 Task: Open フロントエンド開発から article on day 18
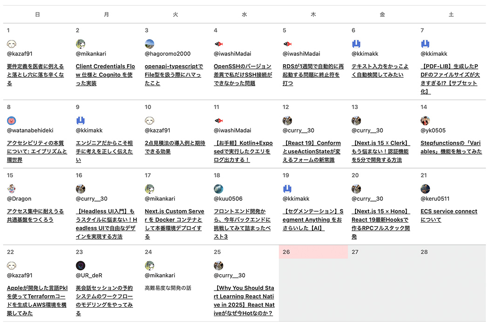point(242,224)
